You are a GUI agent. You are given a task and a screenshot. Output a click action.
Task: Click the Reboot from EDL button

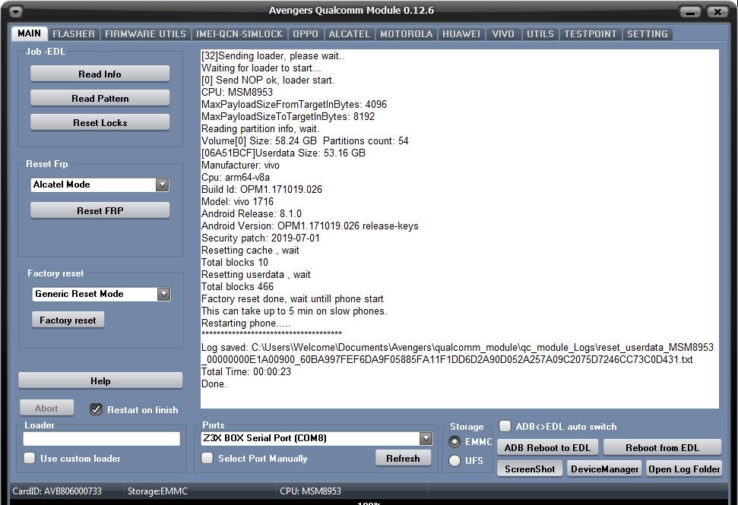[662, 447]
